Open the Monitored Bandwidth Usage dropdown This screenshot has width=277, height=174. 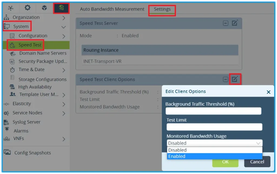[215, 143]
